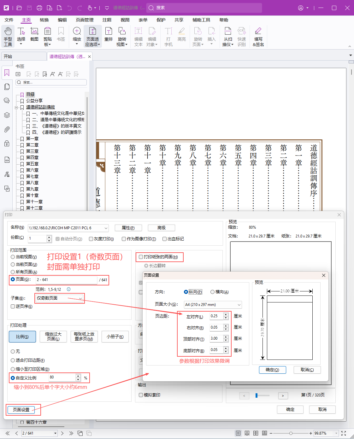Viewport: 354px width, 439px height.
Task: Open the 页面大小 A4 dropdown
Action: tap(213, 305)
